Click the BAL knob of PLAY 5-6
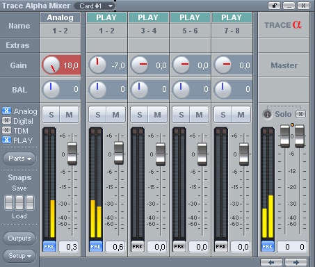 (181, 90)
